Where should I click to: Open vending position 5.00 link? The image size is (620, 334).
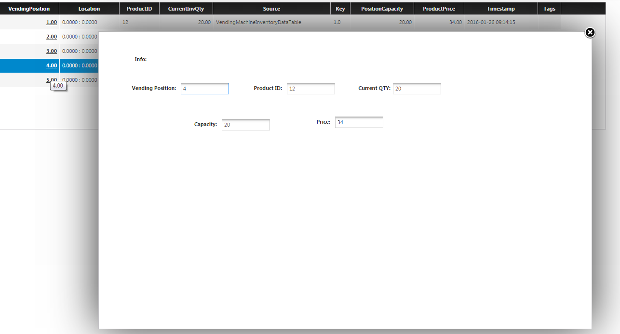pos(52,80)
